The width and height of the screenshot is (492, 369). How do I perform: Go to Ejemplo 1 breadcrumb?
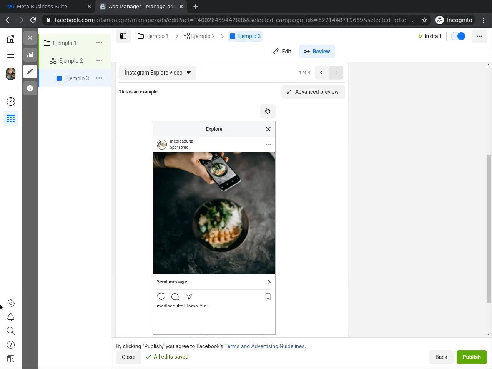pos(153,36)
